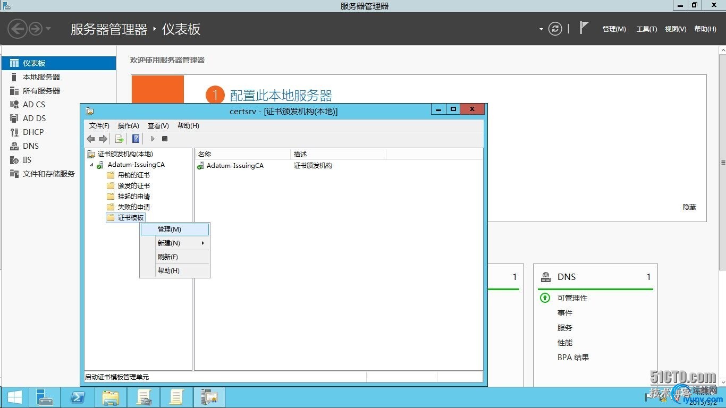The width and height of the screenshot is (726, 408).
Task: Click 性能 in the DNS tile
Action: coord(565,343)
